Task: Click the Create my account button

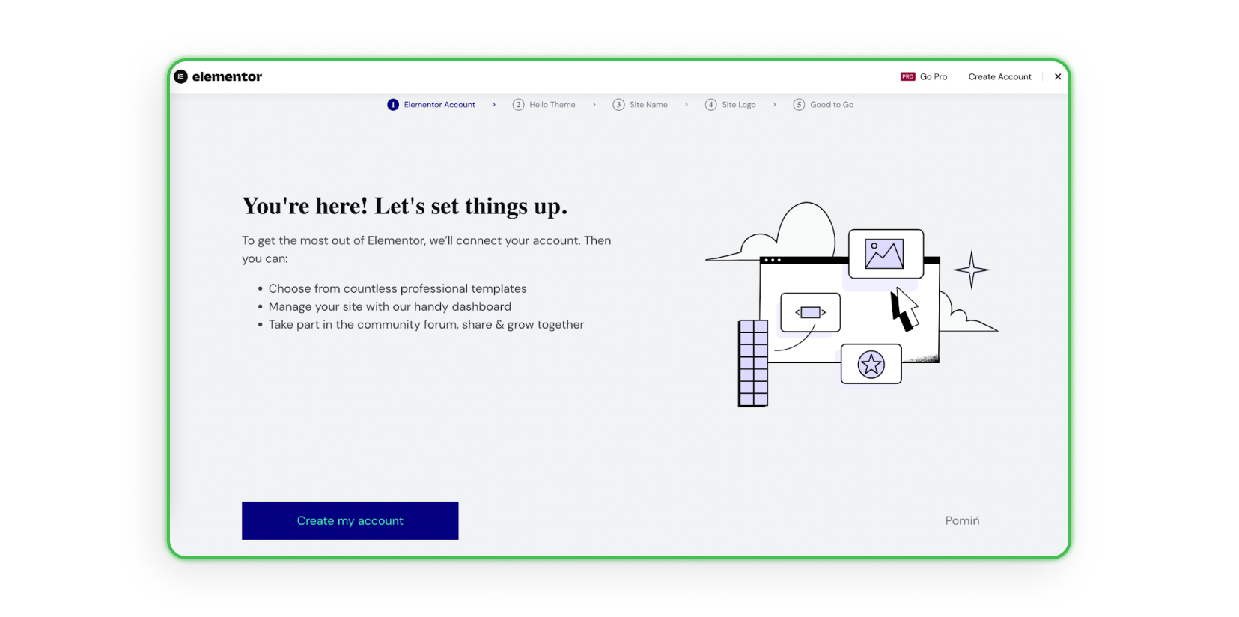Action: point(350,520)
